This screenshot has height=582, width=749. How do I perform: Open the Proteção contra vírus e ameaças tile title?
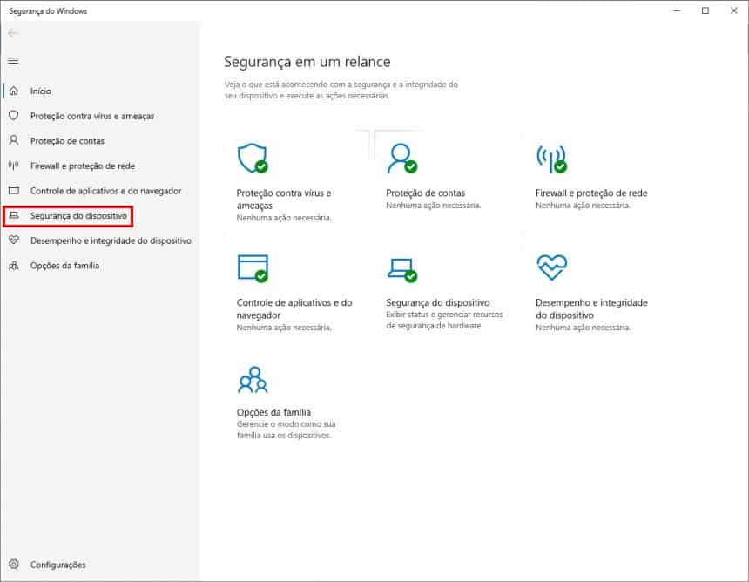284,200
